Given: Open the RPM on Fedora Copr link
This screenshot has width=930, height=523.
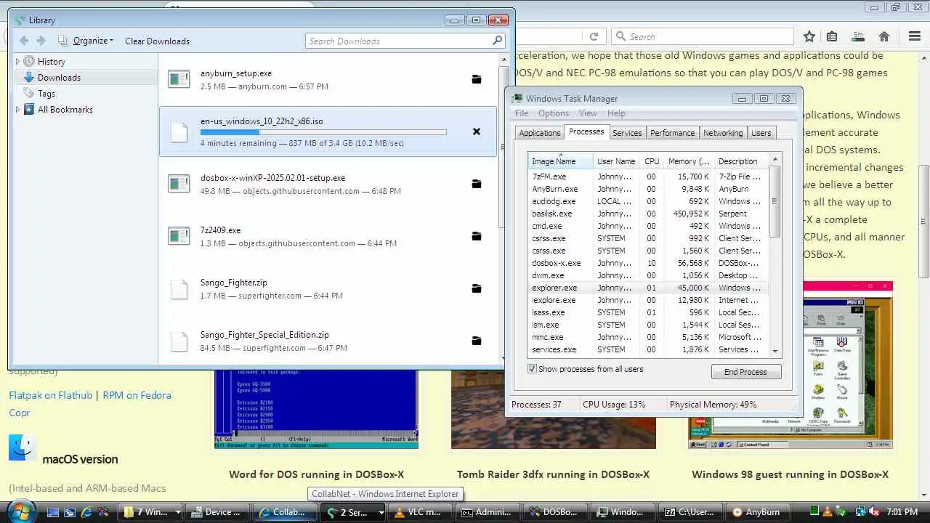Looking at the screenshot, I should tap(90, 404).
